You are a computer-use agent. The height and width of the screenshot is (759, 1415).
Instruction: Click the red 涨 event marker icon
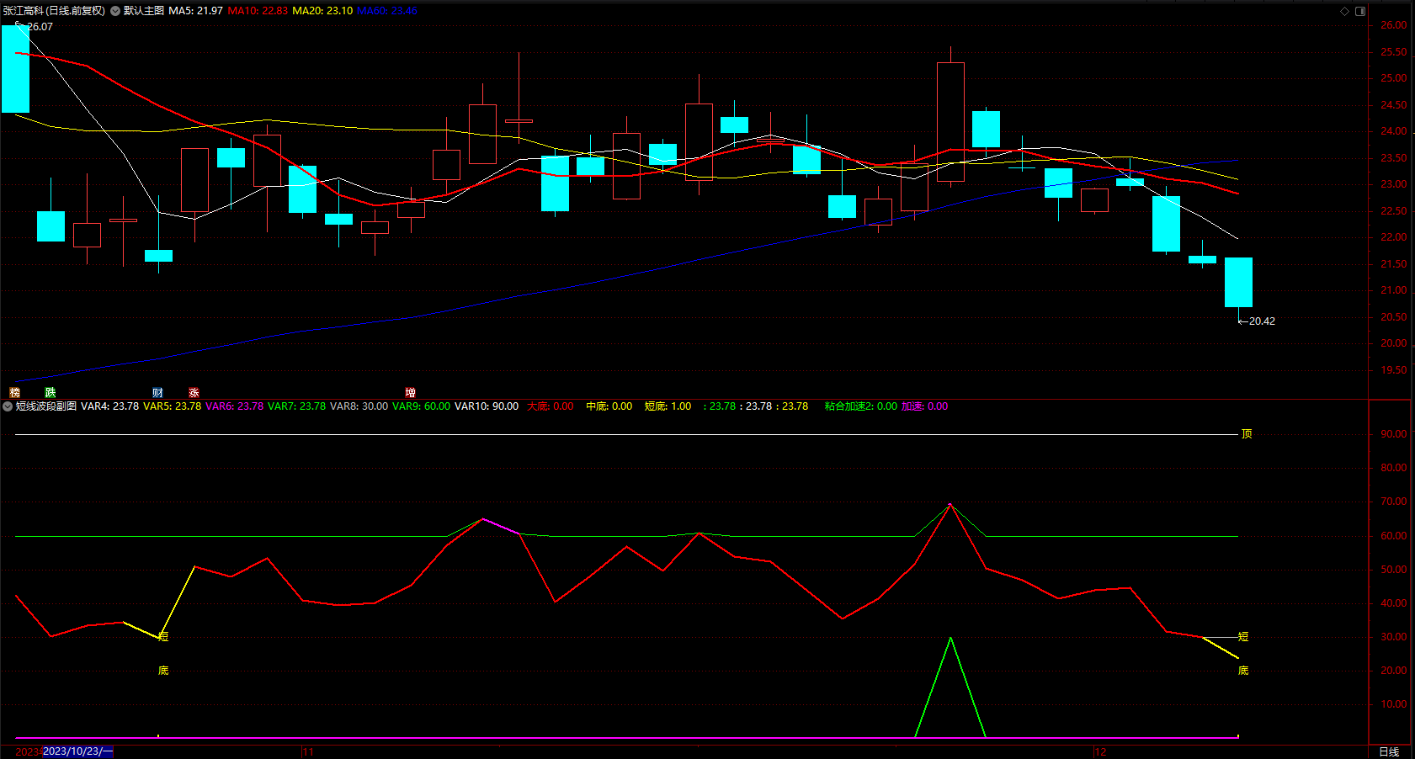click(194, 393)
